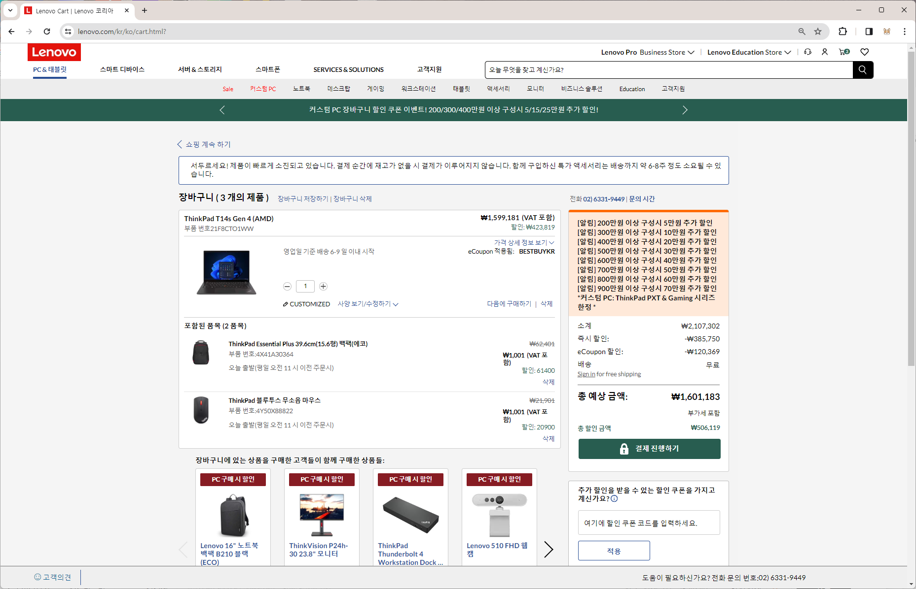Show next promo banner message
This screenshot has height=589, width=916.
[x=685, y=110]
